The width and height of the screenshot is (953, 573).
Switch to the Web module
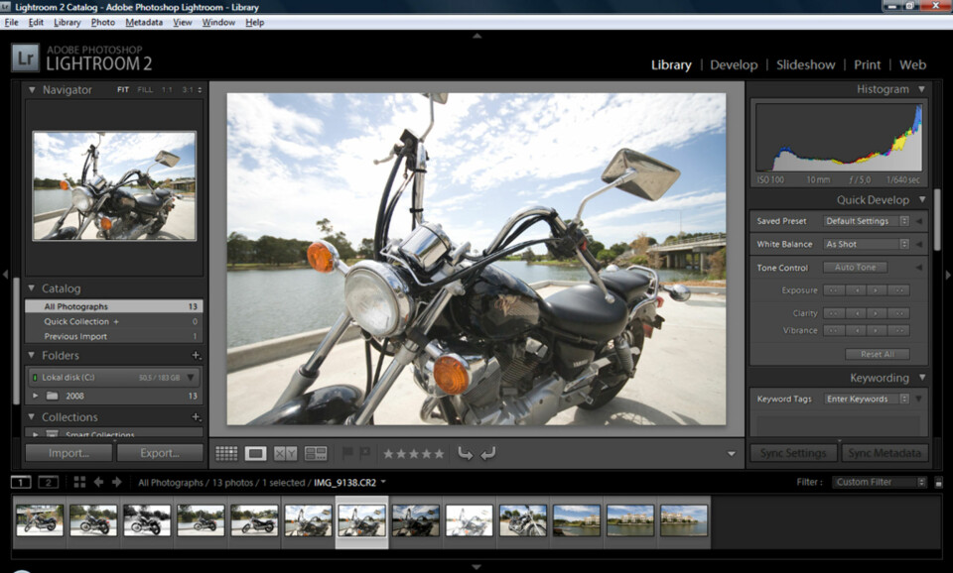point(913,65)
